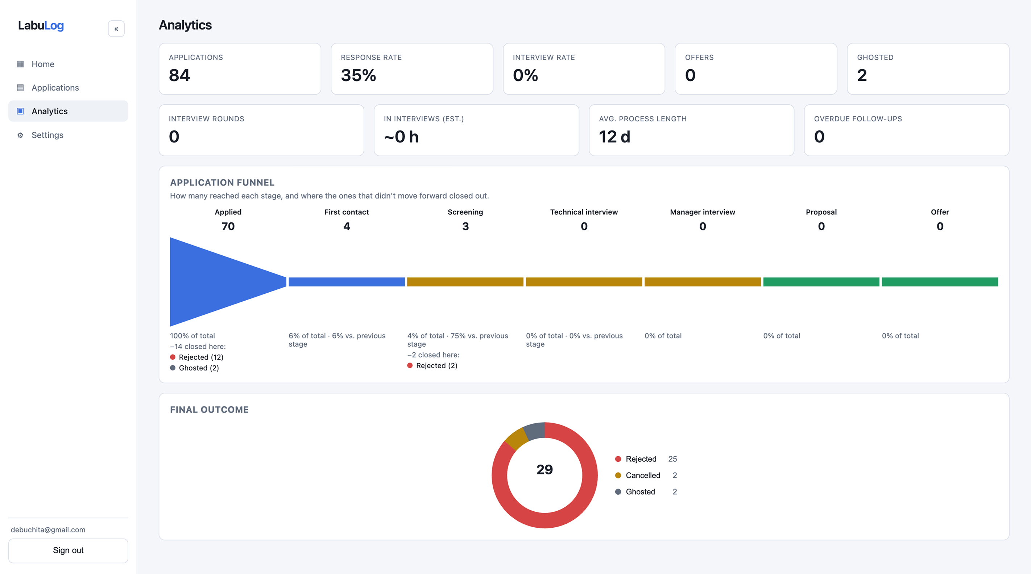Screen dimensions: 1031x574
Task: Click the Offer stage label in funnel
Action: click(940, 212)
